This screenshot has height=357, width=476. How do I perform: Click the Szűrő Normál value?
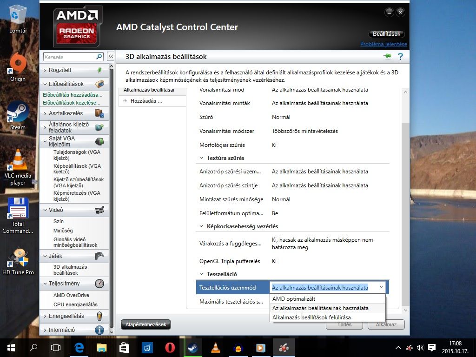pyautogui.click(x=281, y=117)
